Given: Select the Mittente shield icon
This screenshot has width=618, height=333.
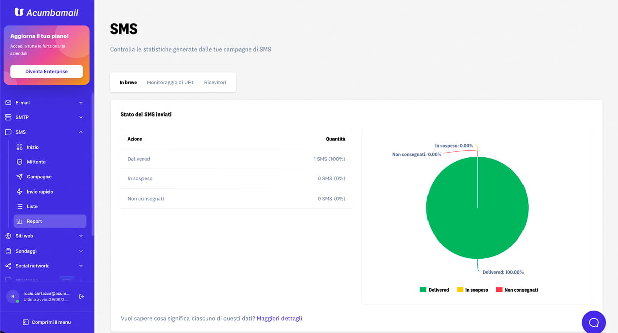Looking at the screenshot, I should (20, 162).
